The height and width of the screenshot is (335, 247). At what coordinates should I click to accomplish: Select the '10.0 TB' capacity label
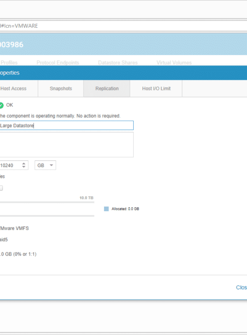86,198
